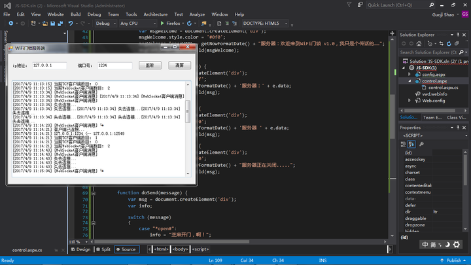Click the 清屏 button in WiFi server window

click(180, 65)
